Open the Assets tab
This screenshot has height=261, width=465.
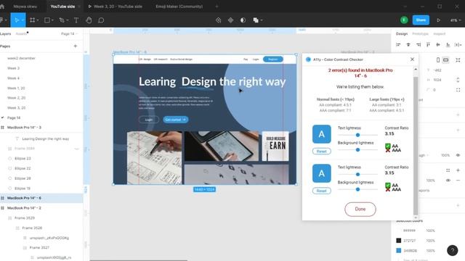[x=21, y=34]
